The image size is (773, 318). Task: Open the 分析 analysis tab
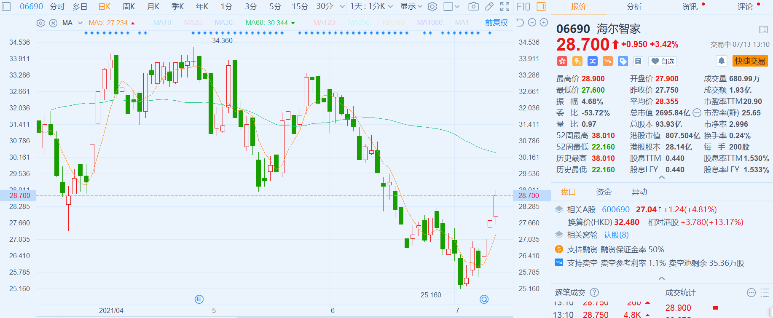(x=634, y=7)
